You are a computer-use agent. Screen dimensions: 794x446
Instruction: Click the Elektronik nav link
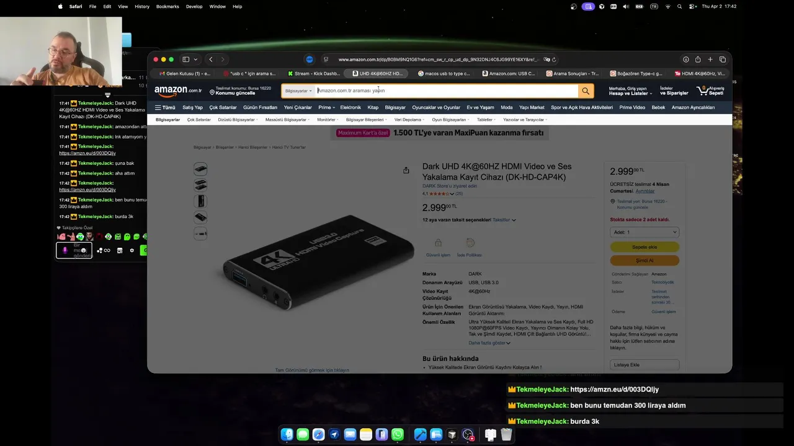pyautogui.click(x=350, y=107)
